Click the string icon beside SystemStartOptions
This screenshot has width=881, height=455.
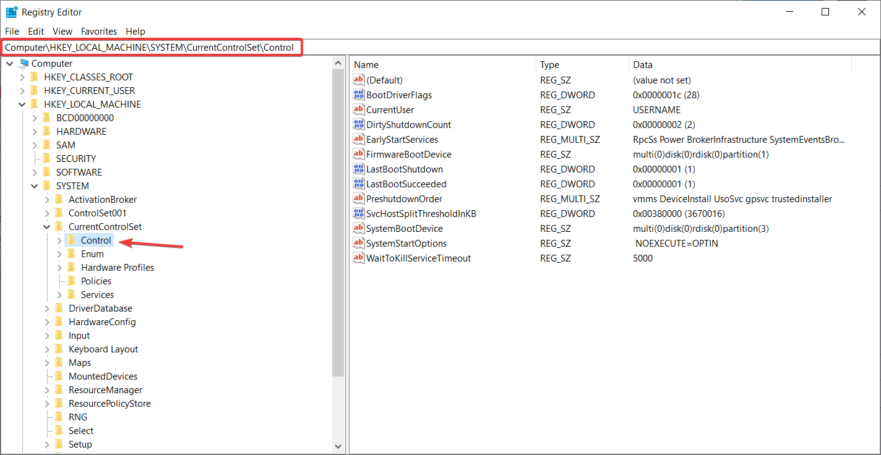pyautogui.click(x=359, y=243)
